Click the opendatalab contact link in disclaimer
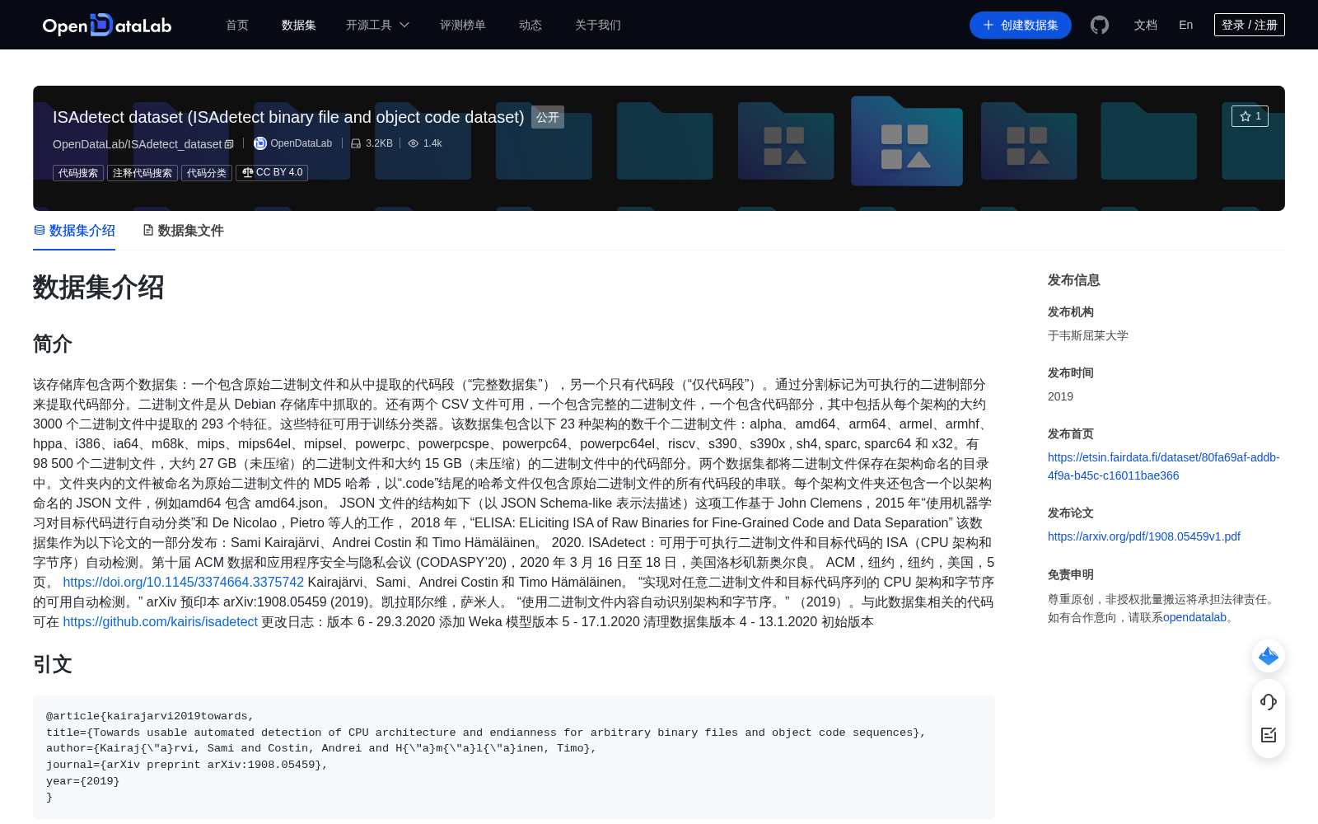The height and width of the screenshot is (824, 1318). click(1194, 617)
